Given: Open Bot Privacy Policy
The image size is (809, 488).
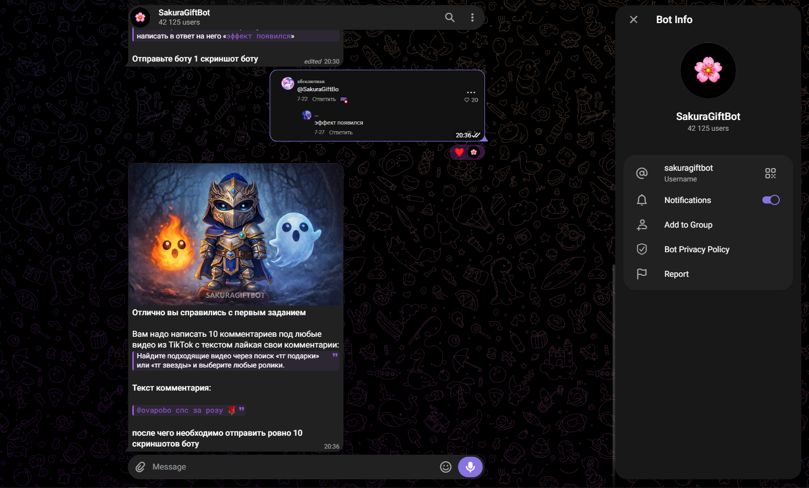Looking at the screenshot, I should (x=708, y=249).
